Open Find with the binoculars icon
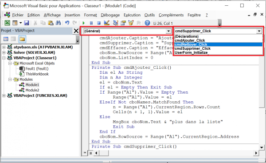266x163 pixels. (58, 23)
